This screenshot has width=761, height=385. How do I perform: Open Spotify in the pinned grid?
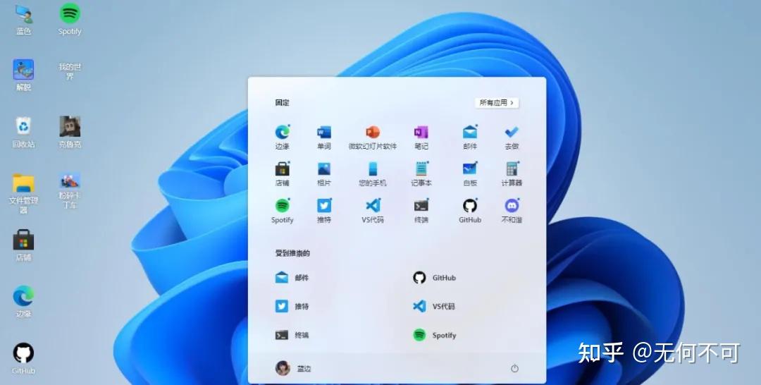coord(282,211)
